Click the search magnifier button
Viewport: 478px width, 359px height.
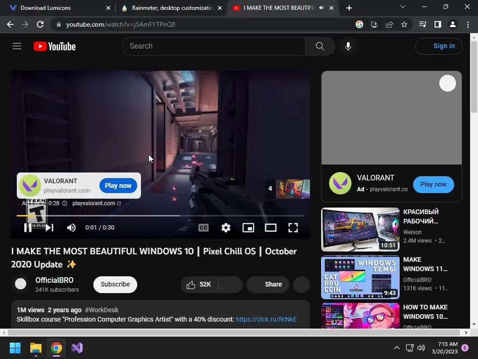pyautogui.click(x=320, y=46)
